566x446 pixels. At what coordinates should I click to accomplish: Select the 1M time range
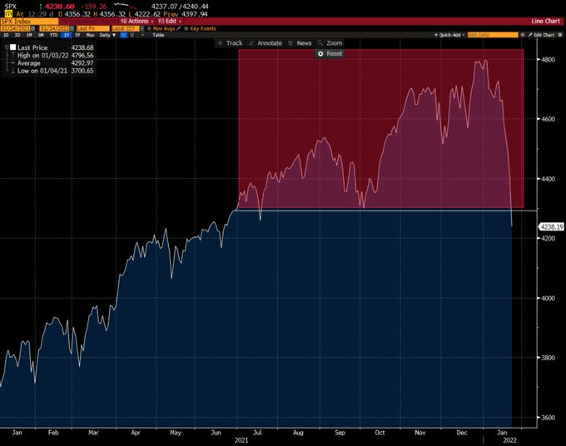coord(29,35)
